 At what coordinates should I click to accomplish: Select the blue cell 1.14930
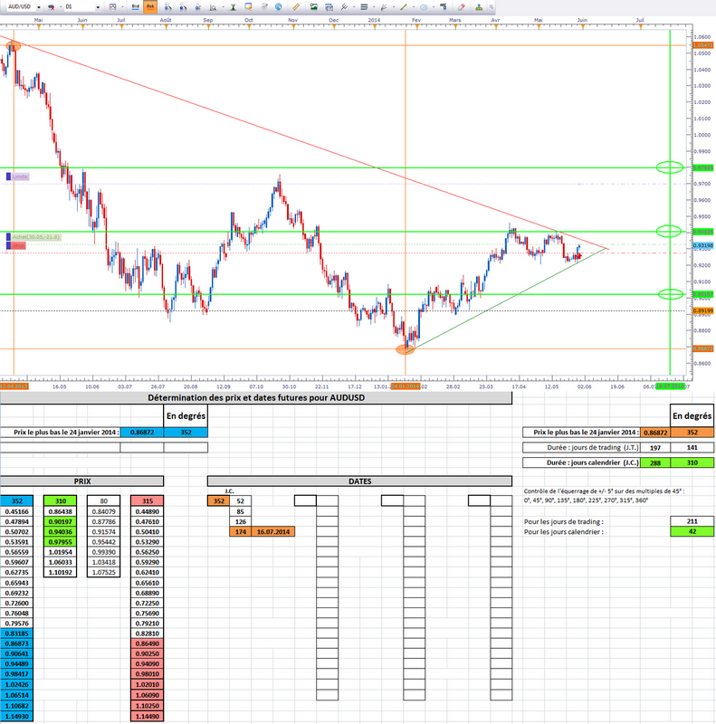tap(16, 717)
